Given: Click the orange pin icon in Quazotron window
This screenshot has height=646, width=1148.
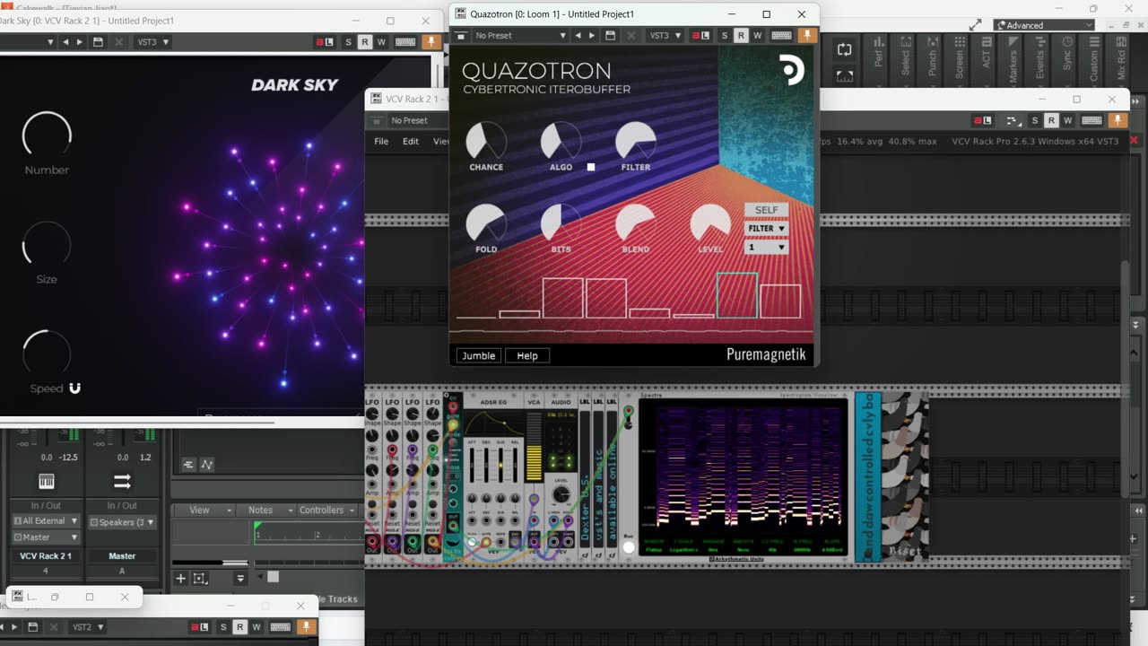Looking at the screenshot, I should [x=807, y=36].
